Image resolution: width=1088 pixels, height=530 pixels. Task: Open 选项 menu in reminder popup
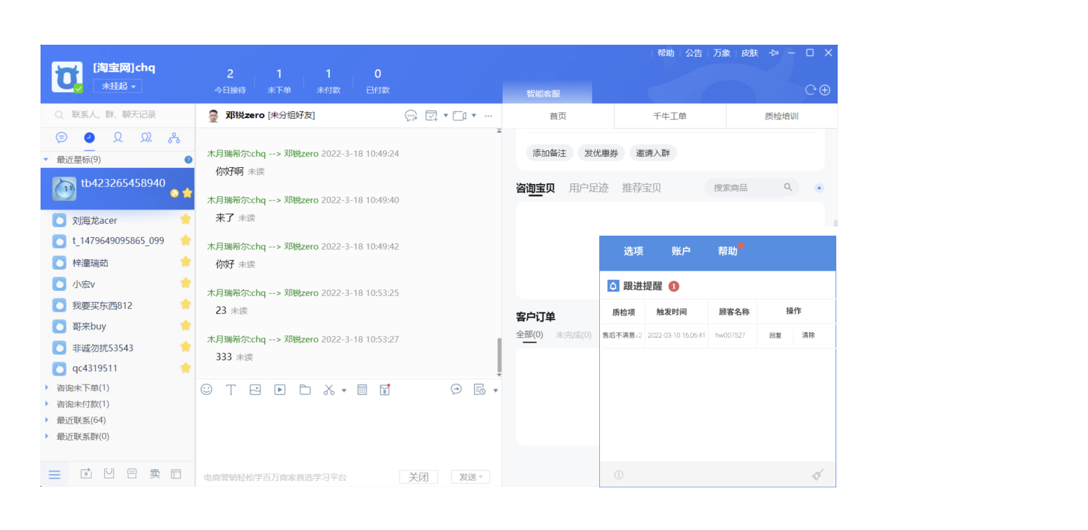click(634, 251)
